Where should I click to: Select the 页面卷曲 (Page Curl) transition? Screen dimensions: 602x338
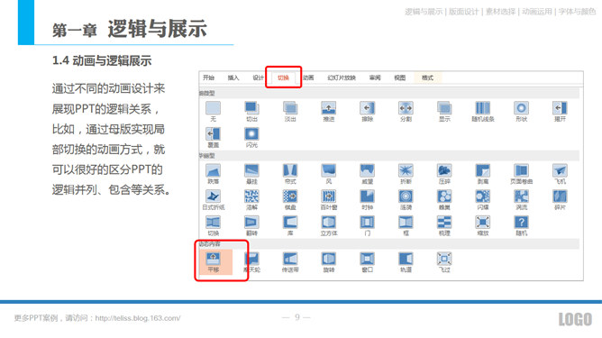522,174
